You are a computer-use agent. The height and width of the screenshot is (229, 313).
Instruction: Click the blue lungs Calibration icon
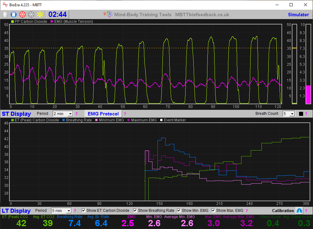click(299, 211)
